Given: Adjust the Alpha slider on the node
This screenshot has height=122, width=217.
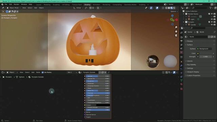Looking at the screenshot, I should point(98,110).
